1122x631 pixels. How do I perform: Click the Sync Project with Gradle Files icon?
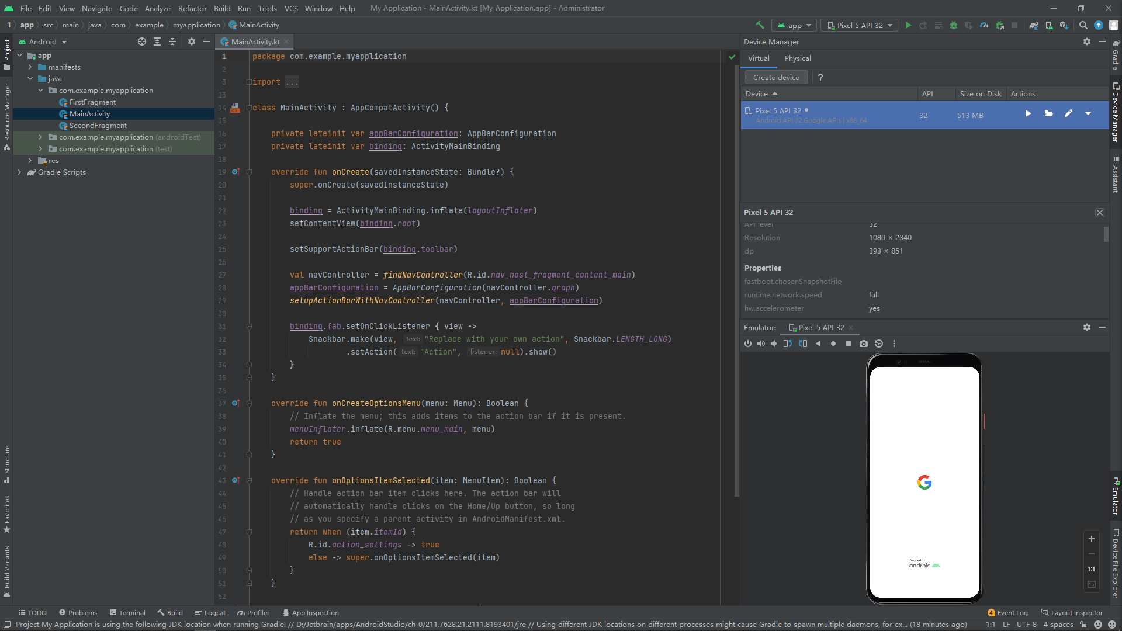tap(1033, 25)
